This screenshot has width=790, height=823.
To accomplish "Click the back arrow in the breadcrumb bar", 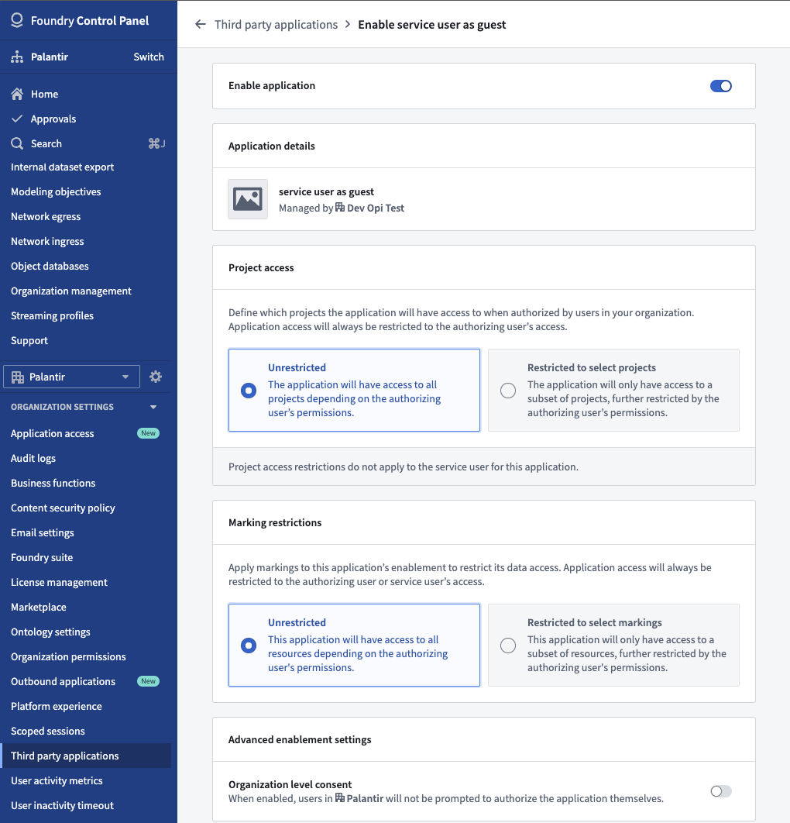I will 200,24.
